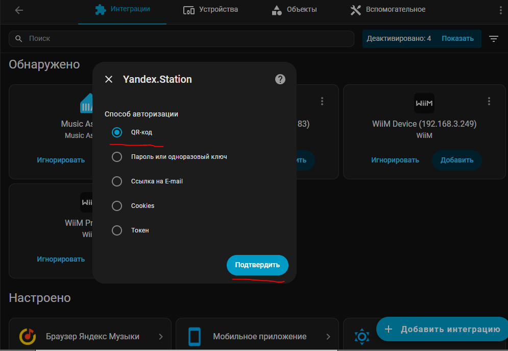The image size is (508, 351).
Task: Open menu on the middle discovered card
Action: [322, 101]
